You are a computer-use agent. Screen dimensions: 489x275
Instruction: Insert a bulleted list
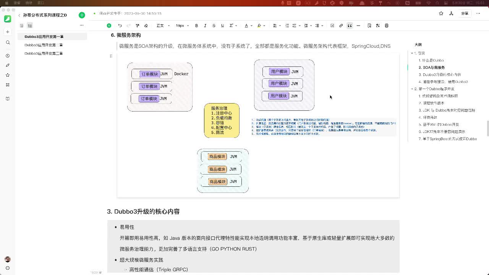pyautogui.click(x=287, y=26)
